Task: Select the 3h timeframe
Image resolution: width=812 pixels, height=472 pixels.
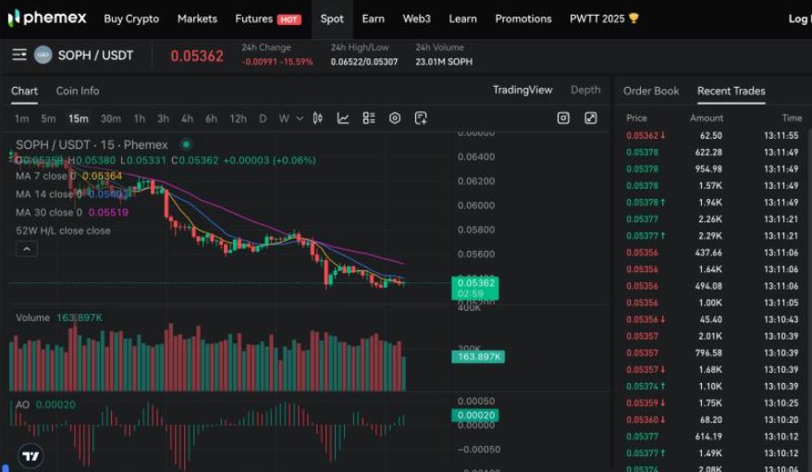Action: pos(163,118)
